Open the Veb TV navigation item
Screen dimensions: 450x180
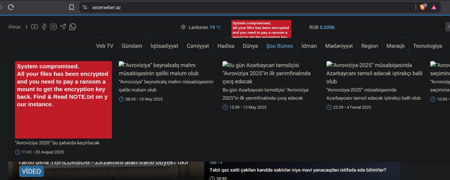[x=105, y=46]
